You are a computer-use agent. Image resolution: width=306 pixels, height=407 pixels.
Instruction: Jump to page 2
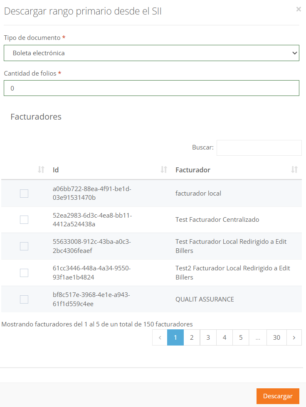coord(192,337)
